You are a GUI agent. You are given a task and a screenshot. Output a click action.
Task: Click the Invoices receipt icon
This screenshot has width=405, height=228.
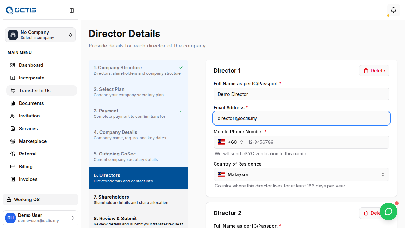coord(13,179)
